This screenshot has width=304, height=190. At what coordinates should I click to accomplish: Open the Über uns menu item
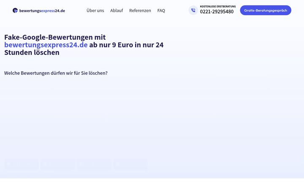point(95,11)
